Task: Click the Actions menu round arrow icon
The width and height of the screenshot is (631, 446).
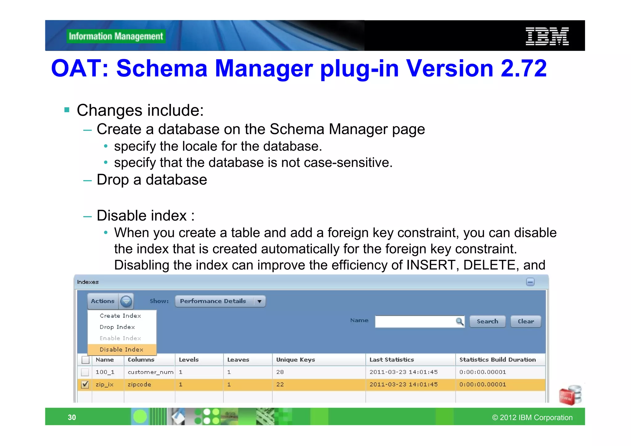Action: (126, 301)
